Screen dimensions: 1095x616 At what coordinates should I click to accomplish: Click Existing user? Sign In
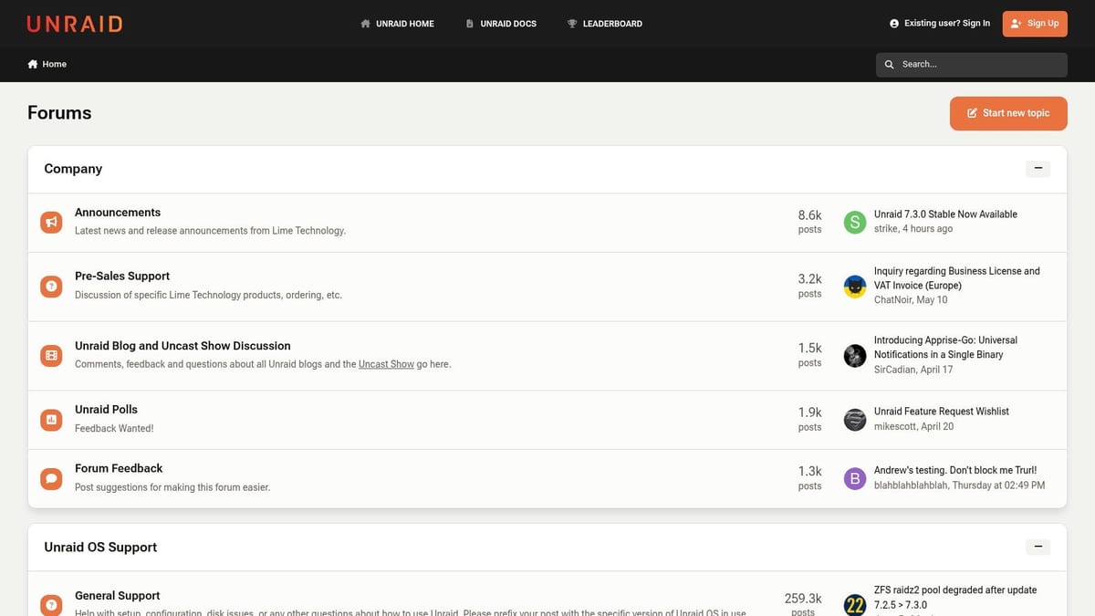pyautogui.click(x=940, y=24)
